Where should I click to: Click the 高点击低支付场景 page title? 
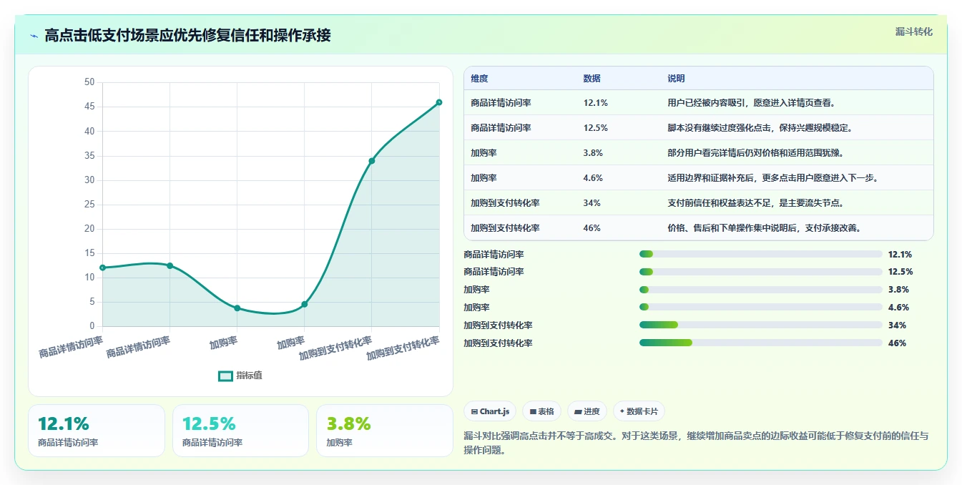[187, 36]
